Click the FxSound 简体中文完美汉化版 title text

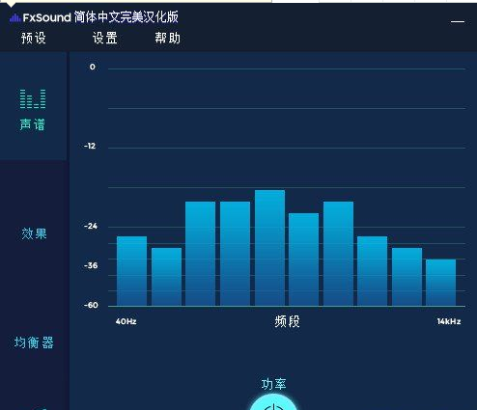tap(100, 17)
